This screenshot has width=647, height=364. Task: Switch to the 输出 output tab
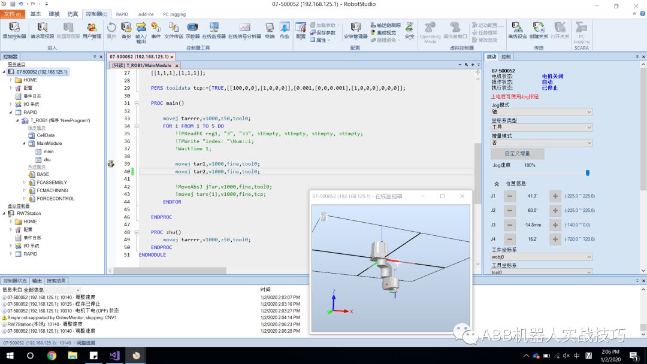click(37, 281)
